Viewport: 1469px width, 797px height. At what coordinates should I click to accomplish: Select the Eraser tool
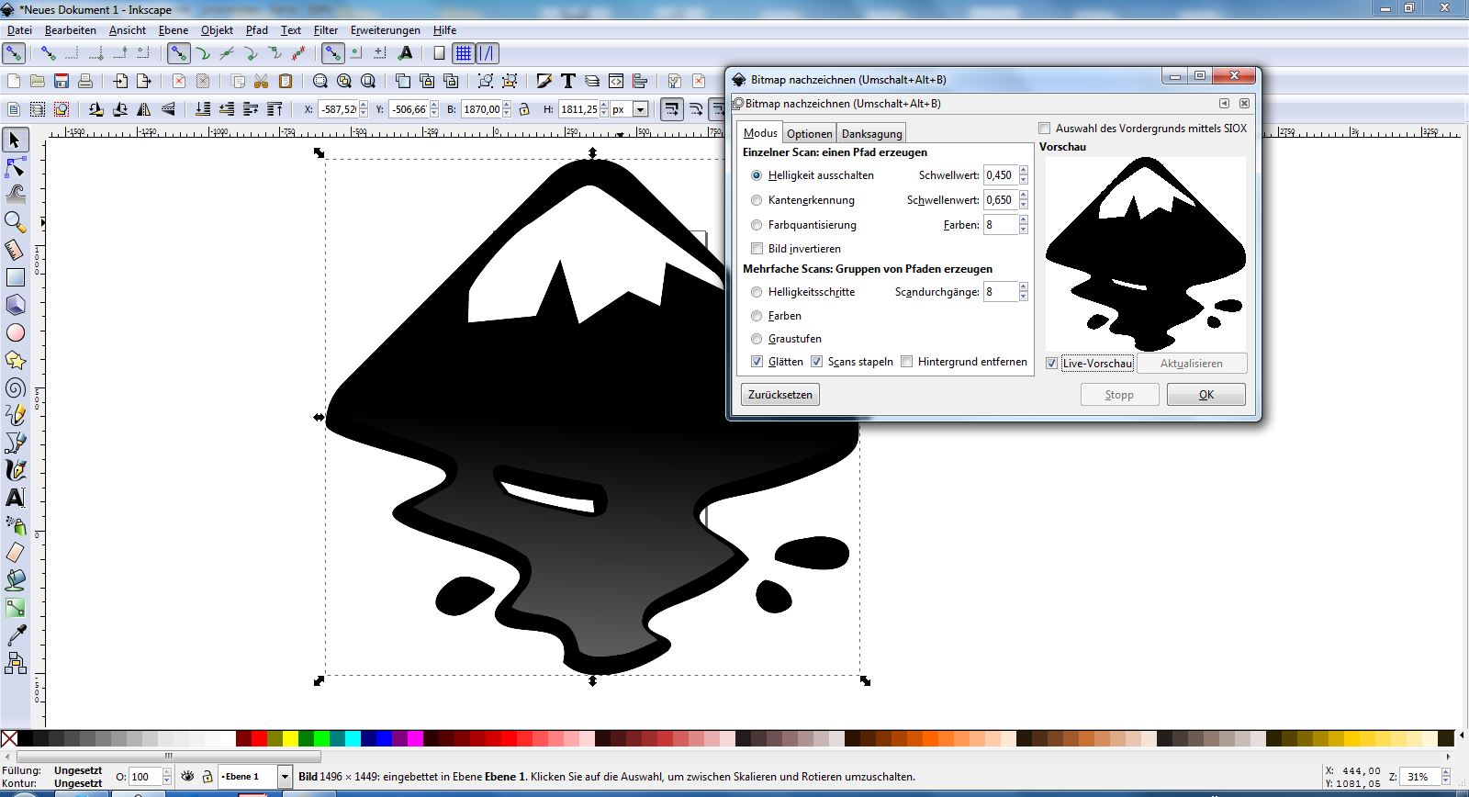tap(15, 553)
